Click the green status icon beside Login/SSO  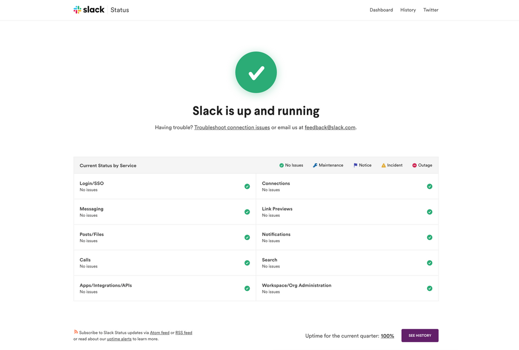tap(247, 186)
